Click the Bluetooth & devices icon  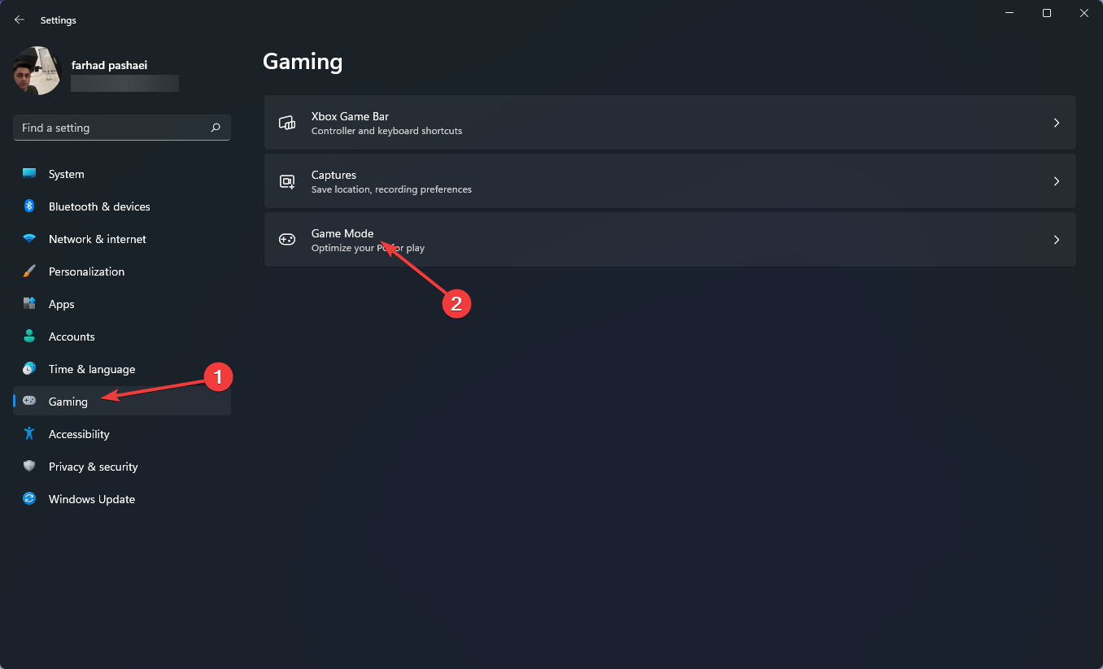29,206
